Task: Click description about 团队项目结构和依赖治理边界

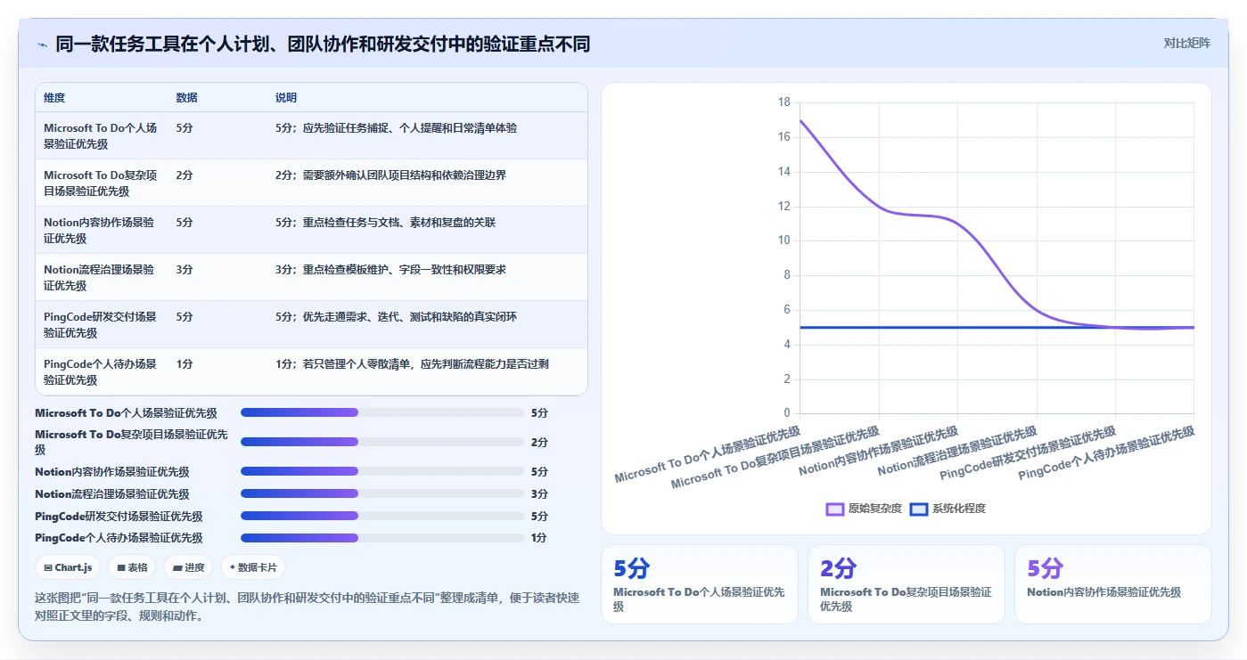Action: (x=390, y=175)
